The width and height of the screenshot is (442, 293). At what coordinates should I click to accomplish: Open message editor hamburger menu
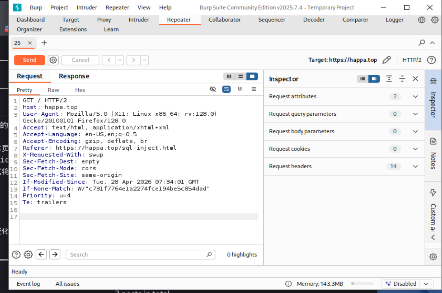[x=254, y=89]
